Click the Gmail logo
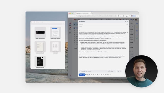This screenshot has width=164, height=93. pyautogui.click(x=77, y=20)
